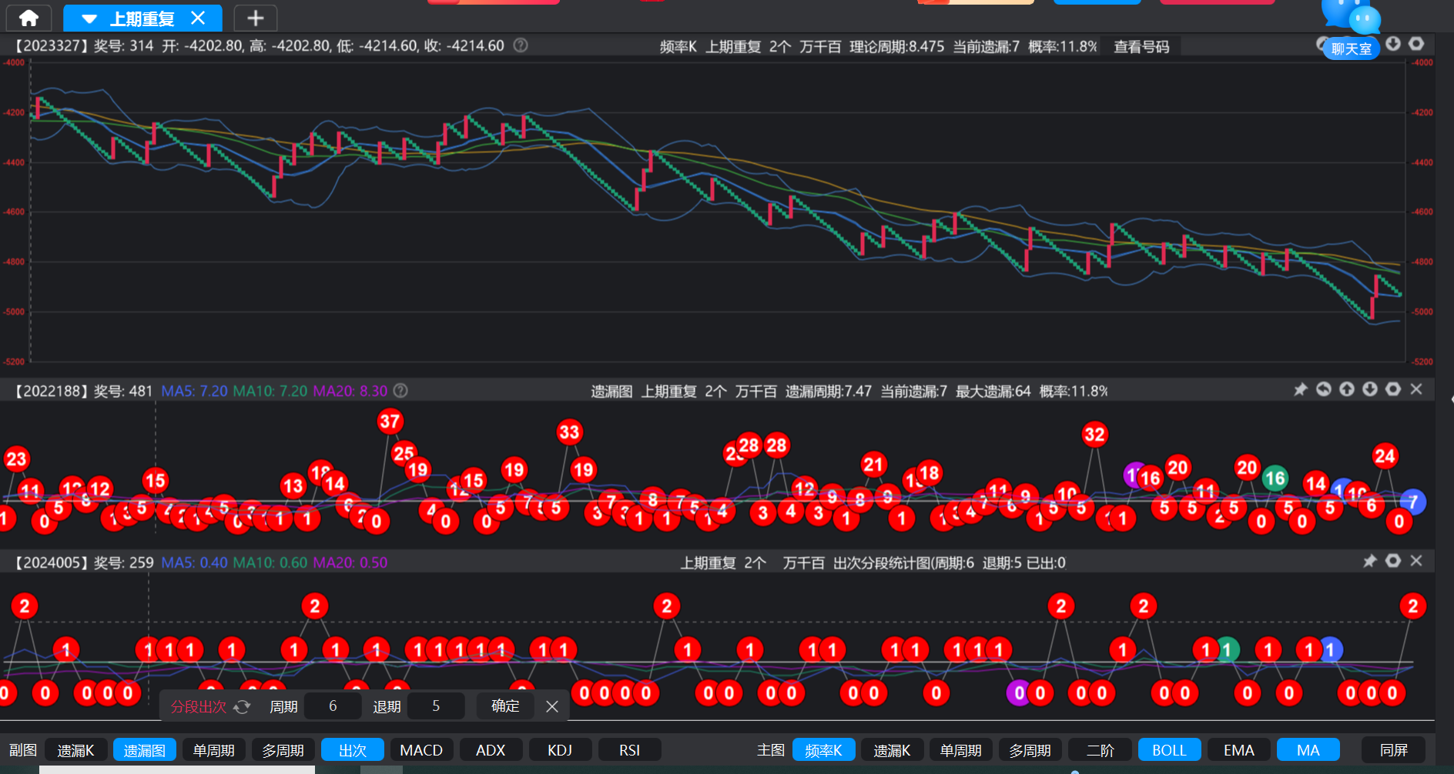Image resolution: width=1454 pixels, height=774 pixels.
Task: Open main chart settings hexagon icon
Action: 1416,44
